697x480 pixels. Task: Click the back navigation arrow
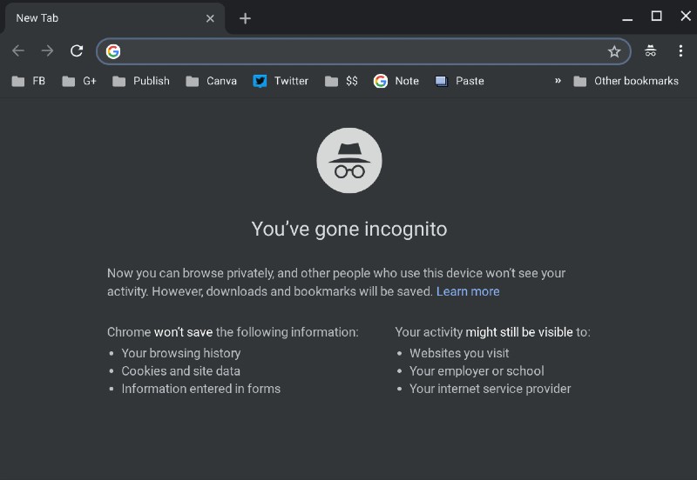18,51
